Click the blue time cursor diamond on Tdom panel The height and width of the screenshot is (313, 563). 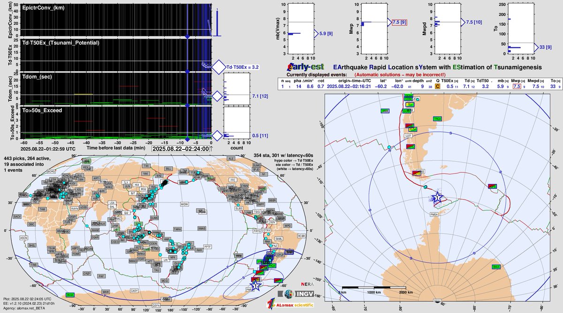coord(187,106)
